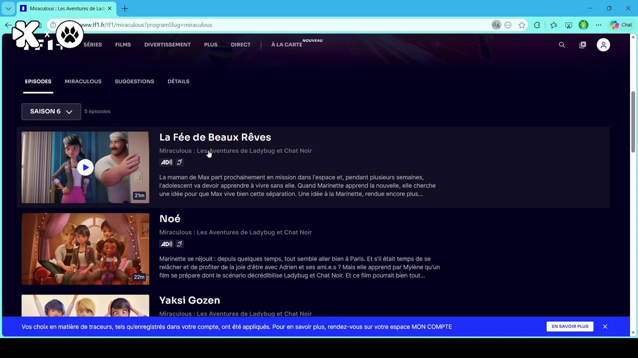Expand the Saison 6 season selector

(x=51, y=111)
